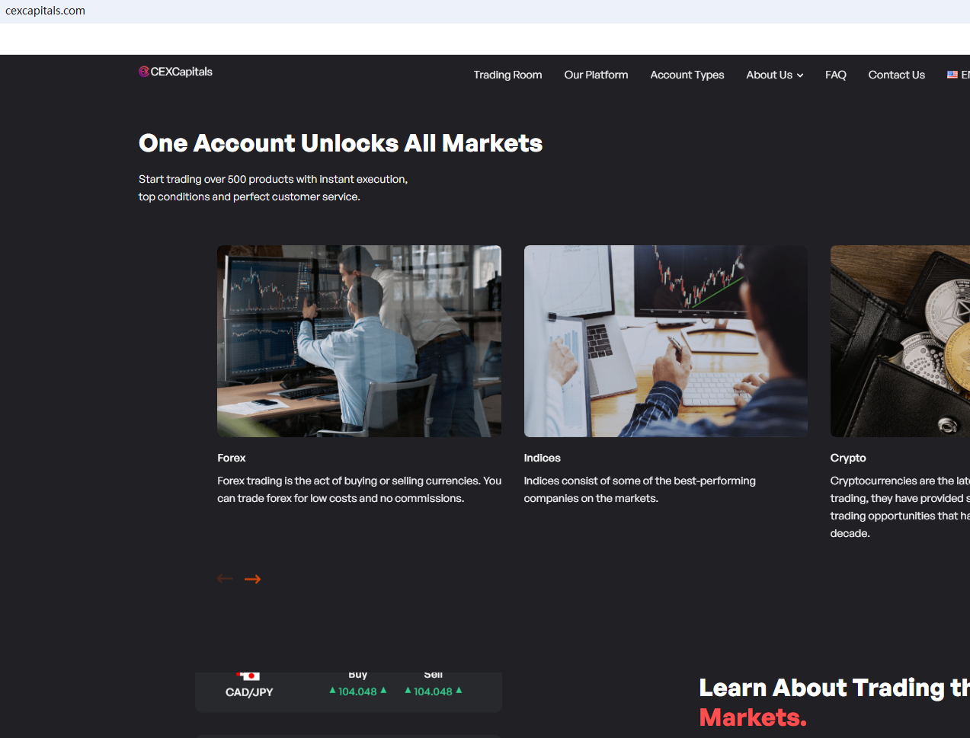The height and width of the screenshot is (738, 970).
Task: Go to Account Types page
Action: 687,75
